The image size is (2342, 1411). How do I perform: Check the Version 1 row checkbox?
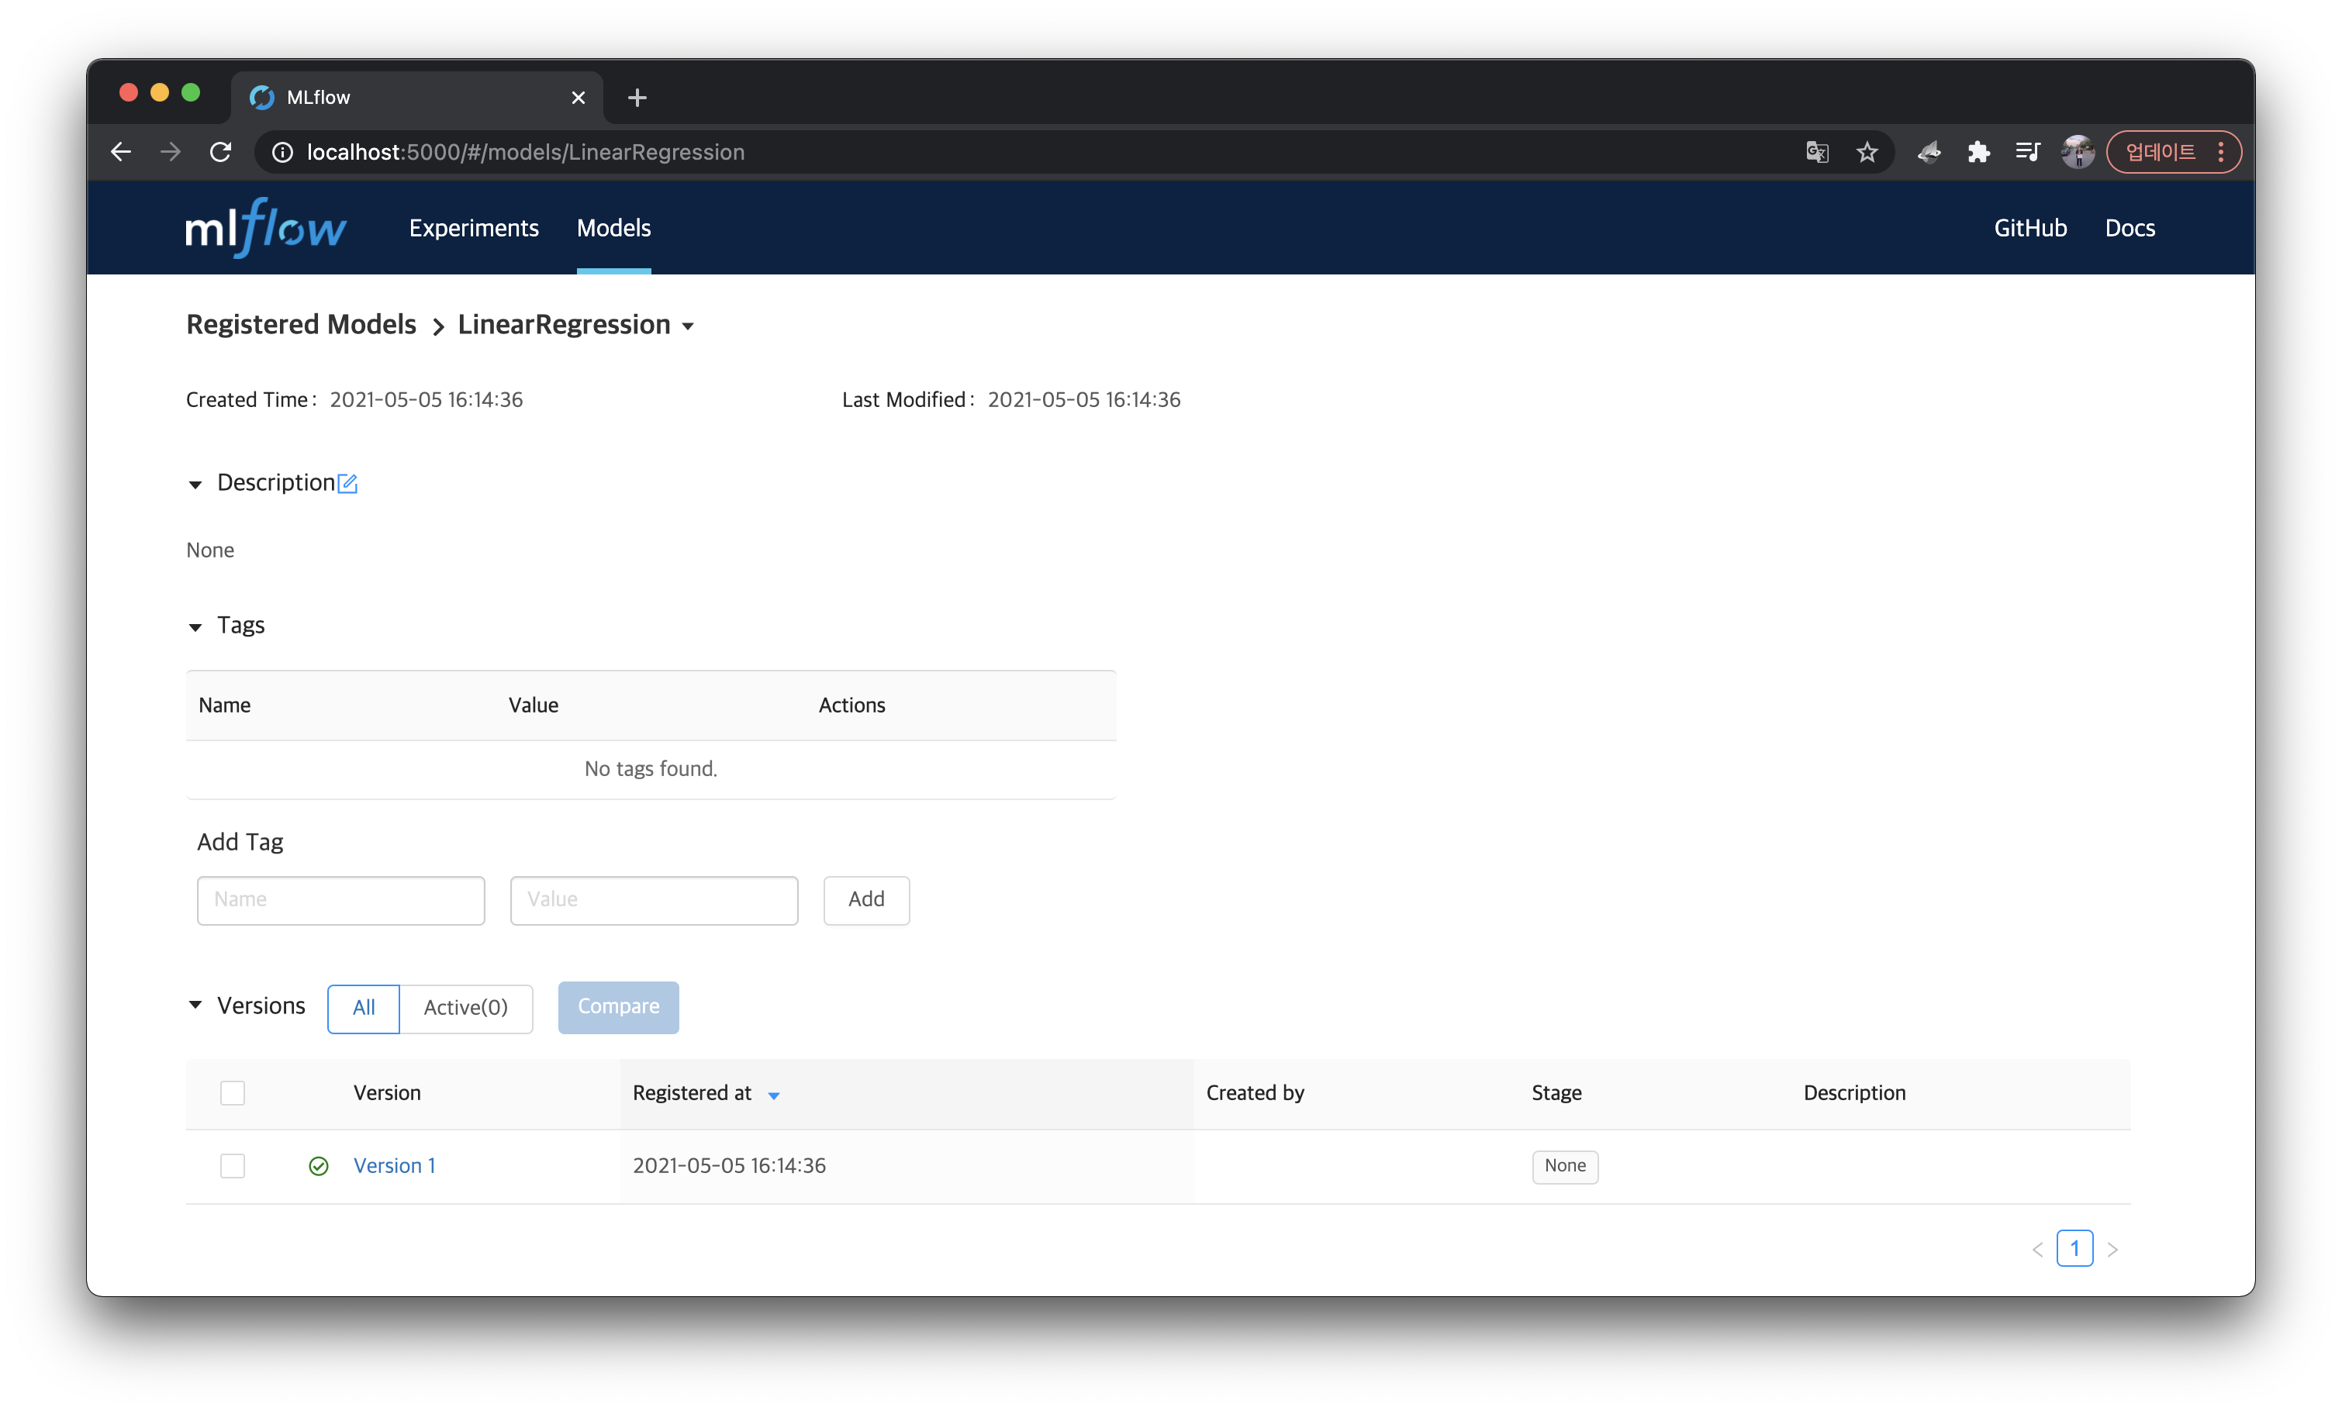pos(233,1166)
